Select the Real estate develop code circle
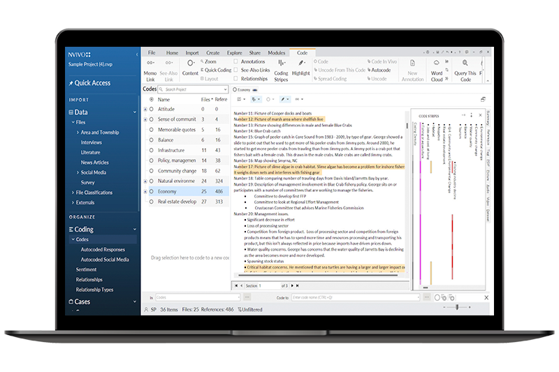Viewport: 559px width, 372px height. coord(152,202)
